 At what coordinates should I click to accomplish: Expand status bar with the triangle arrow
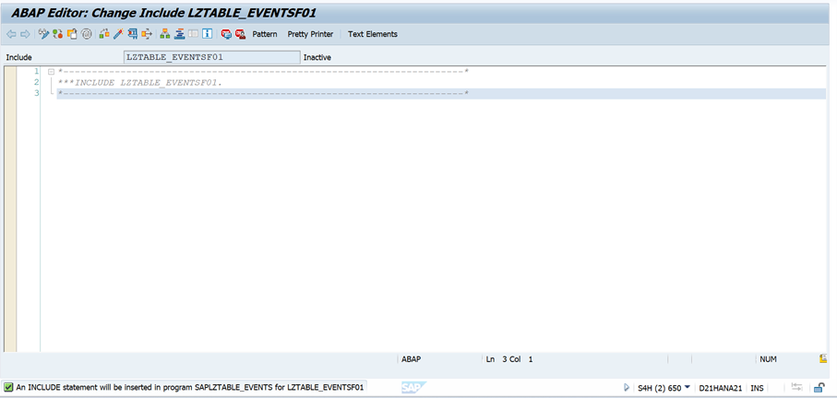click(x=627, y=388)
